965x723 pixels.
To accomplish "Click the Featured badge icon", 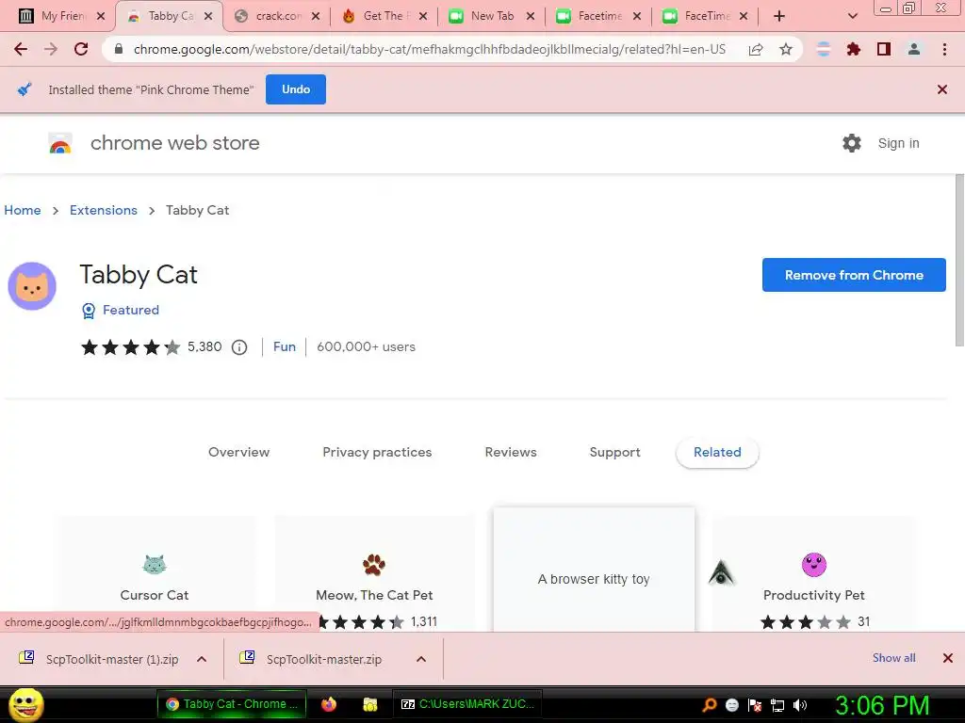I will click(x=89, y=311).
